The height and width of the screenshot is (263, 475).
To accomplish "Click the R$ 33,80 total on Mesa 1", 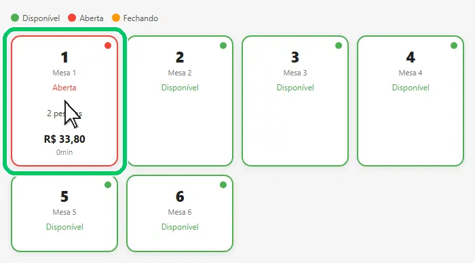I will pos(64,139).
